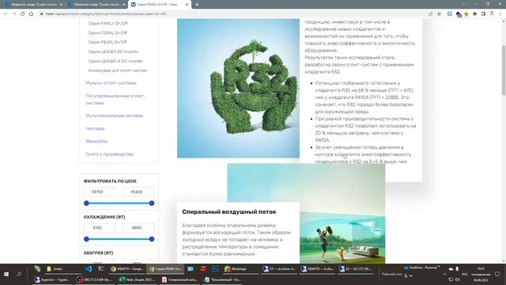This screenshot has height=285, width=506.
Task: Switch to KBAPTO Google Chrome window
Action: click(126, 269)
